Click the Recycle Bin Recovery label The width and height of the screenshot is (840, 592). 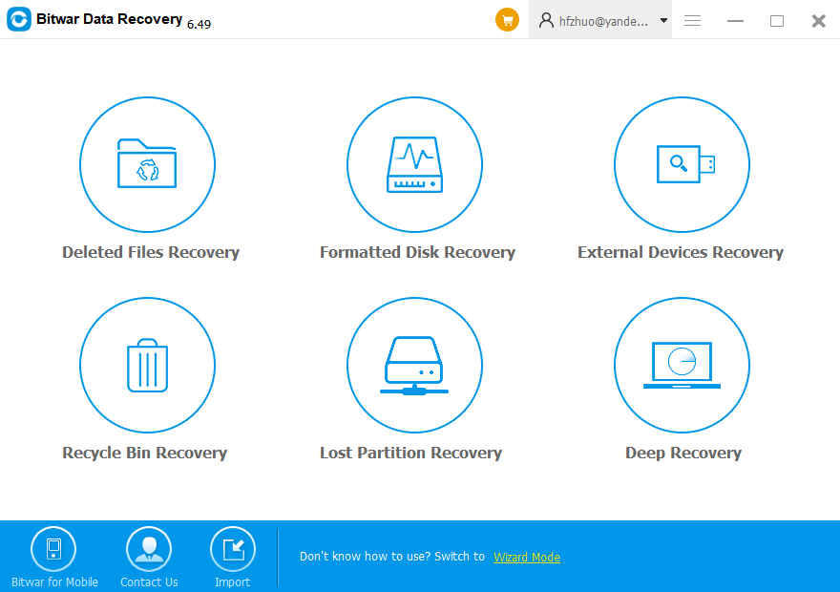(145, 454)
